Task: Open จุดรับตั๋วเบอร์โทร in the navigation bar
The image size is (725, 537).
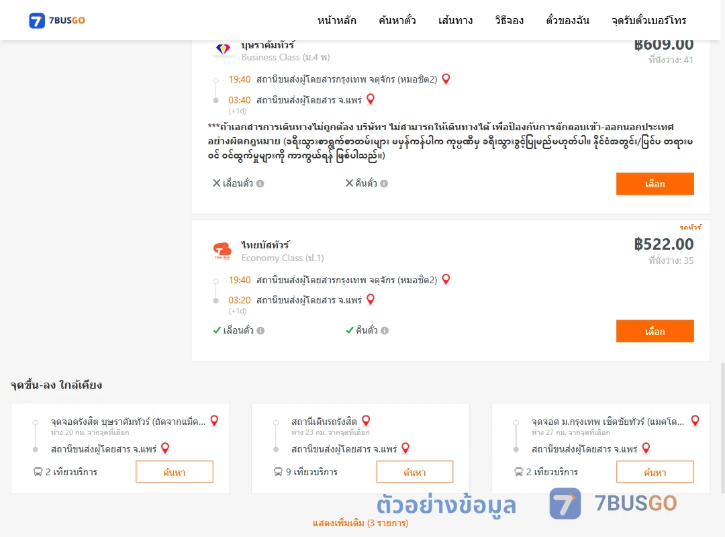Action: pos(648,20)
